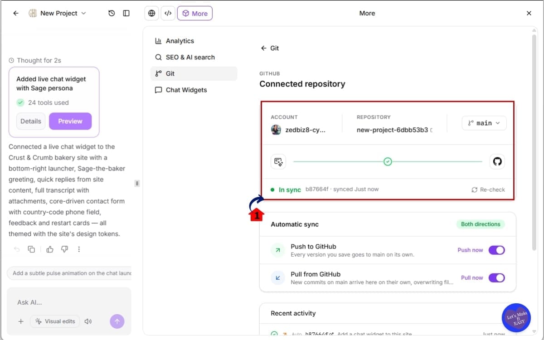
Task: Click the purple send arrow button
Action: [x=117, y=321]
